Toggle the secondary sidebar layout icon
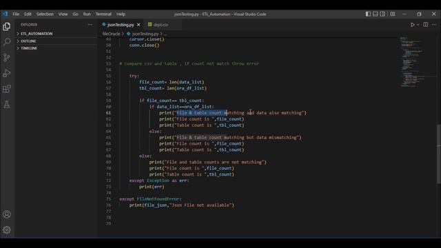 pyautogui.click(x=382, y=14)
